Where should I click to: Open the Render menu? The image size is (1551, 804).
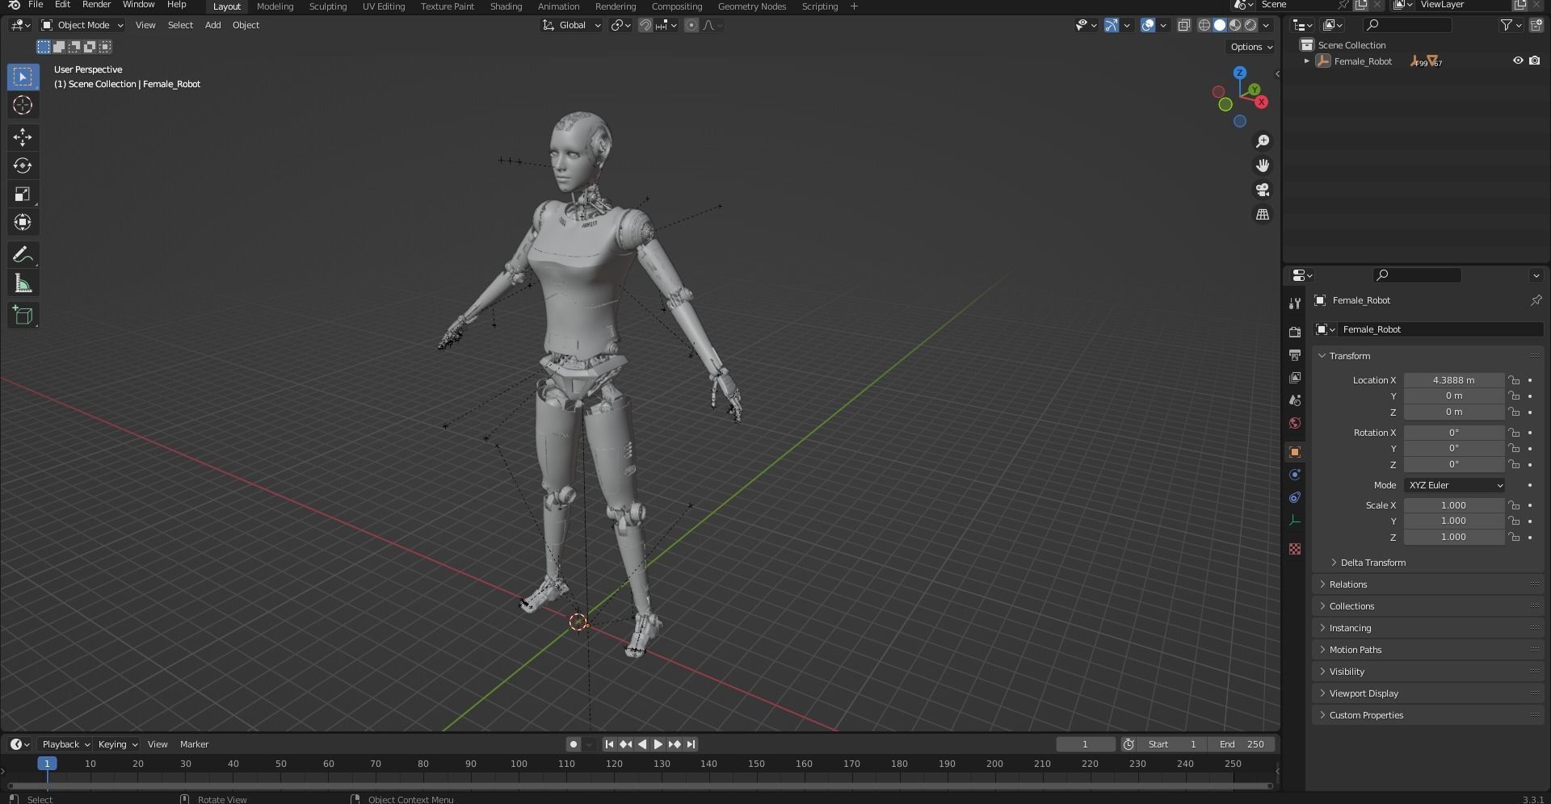pyautogui.click(x=96, y=5)
